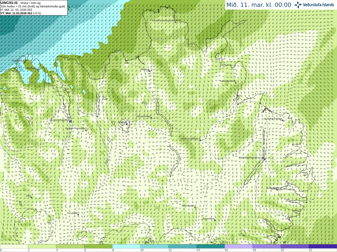Select the Mývatnsöræfi station marker

pos(151,118)
